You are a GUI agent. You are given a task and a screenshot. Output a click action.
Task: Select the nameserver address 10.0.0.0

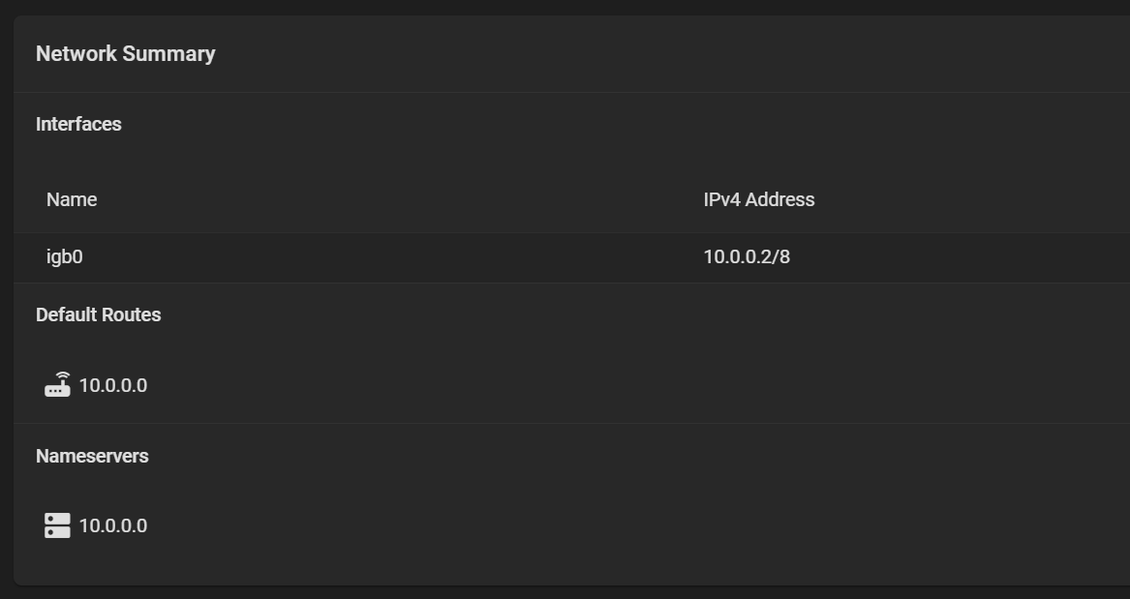pyautogui.click(x=113, y=525)
